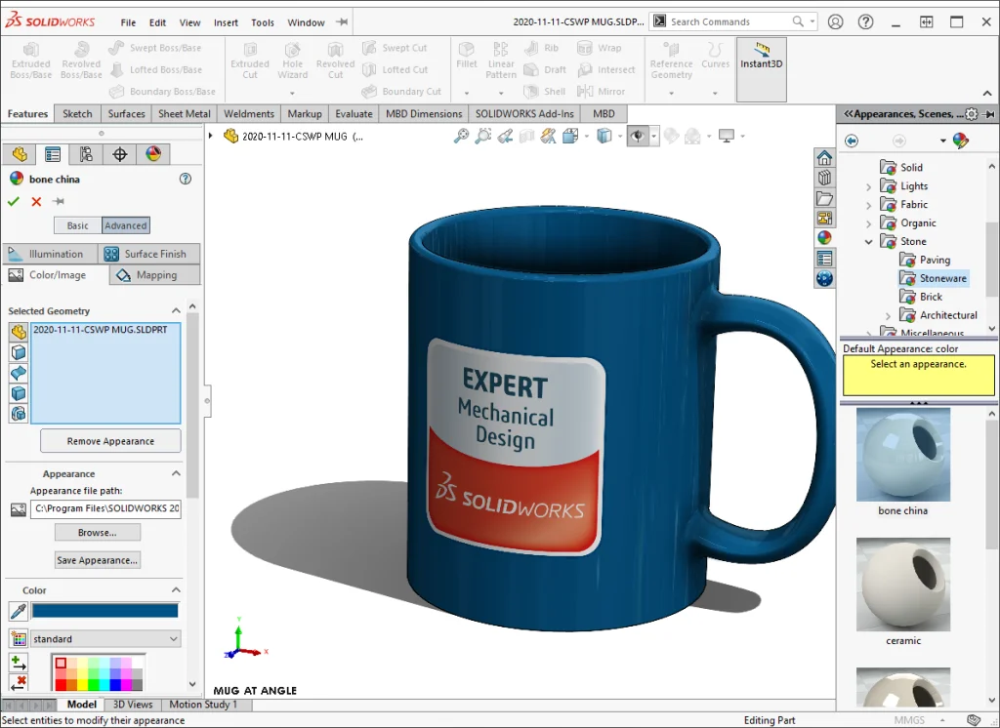Click the Zoom to Fit icon
Viewport: 1000px width, 728px height.
click(x=461, y=137)
